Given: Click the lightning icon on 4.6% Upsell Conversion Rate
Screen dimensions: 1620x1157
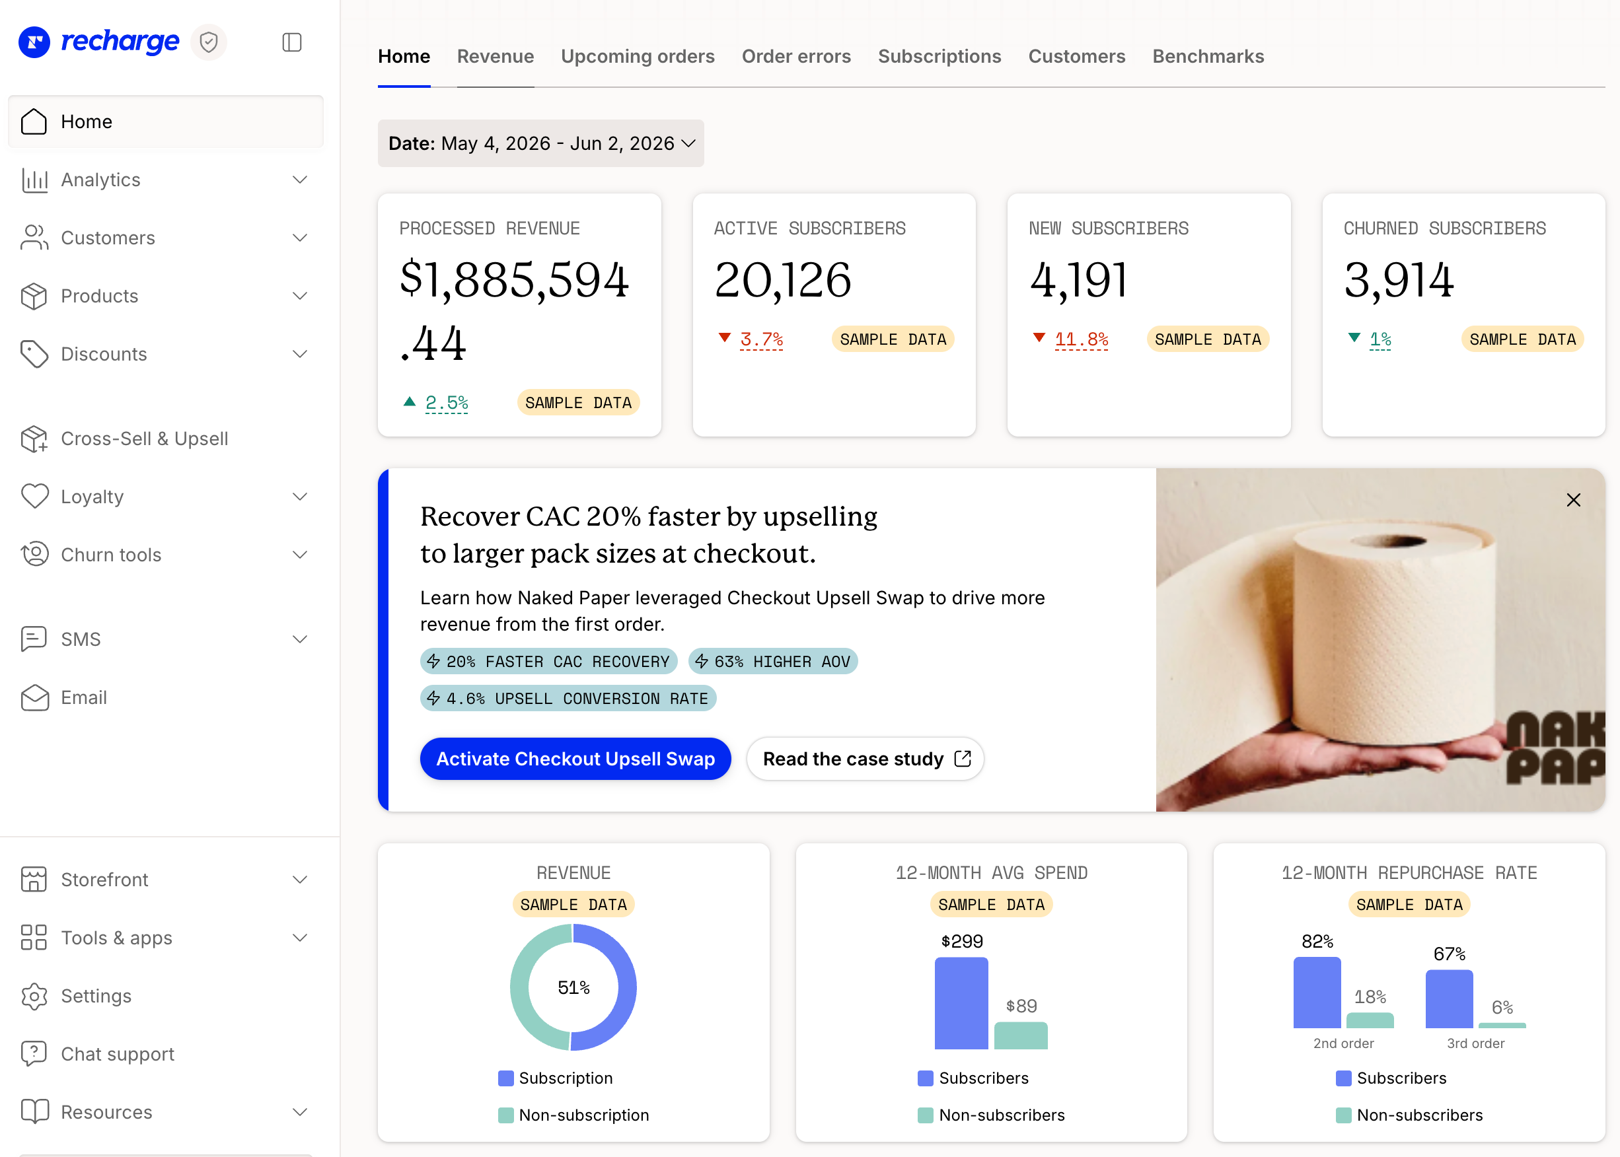Looking at the screenshot, I should click(433, 699).
